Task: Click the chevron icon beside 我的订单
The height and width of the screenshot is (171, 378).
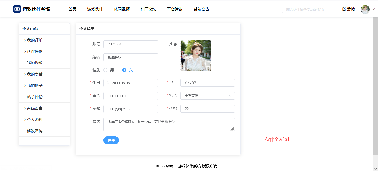Action: pyautogui.click(x=25, y=40)
